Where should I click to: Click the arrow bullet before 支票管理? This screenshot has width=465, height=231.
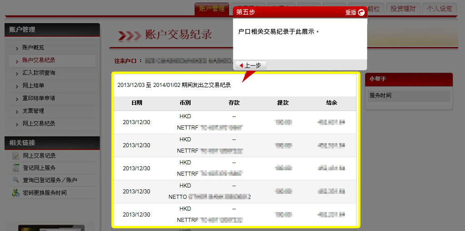coord(17,111)
